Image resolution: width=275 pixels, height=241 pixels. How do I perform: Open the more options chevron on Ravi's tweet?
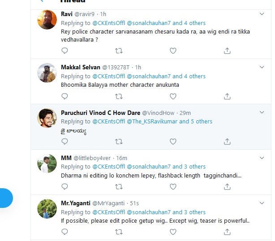tap(262, 14)
